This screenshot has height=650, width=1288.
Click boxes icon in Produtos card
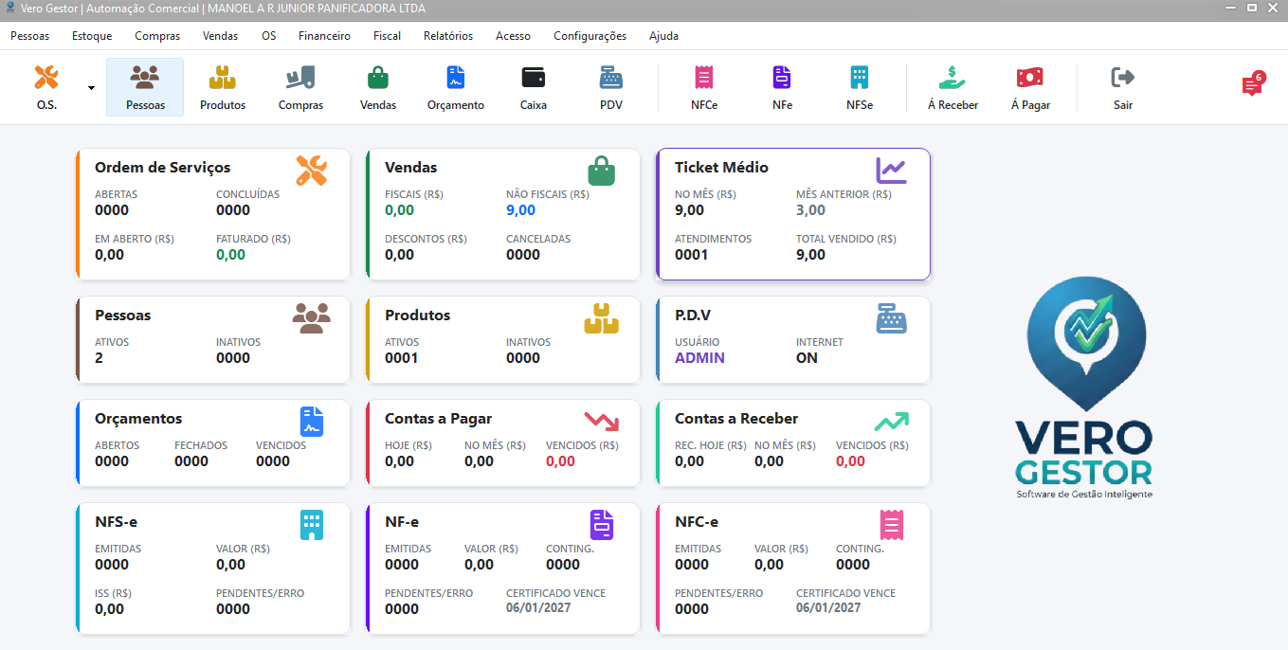click(601, 318)
